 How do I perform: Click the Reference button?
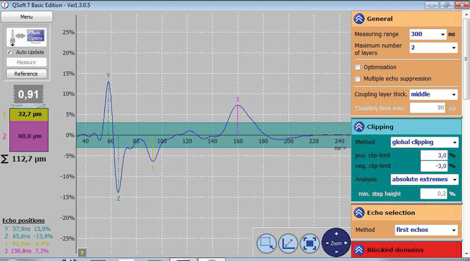tap(26, 73)
